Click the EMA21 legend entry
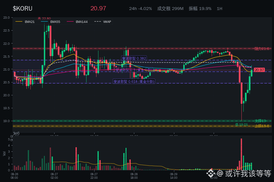The width and height of the screenshot is (274, 182). [25, 22]
